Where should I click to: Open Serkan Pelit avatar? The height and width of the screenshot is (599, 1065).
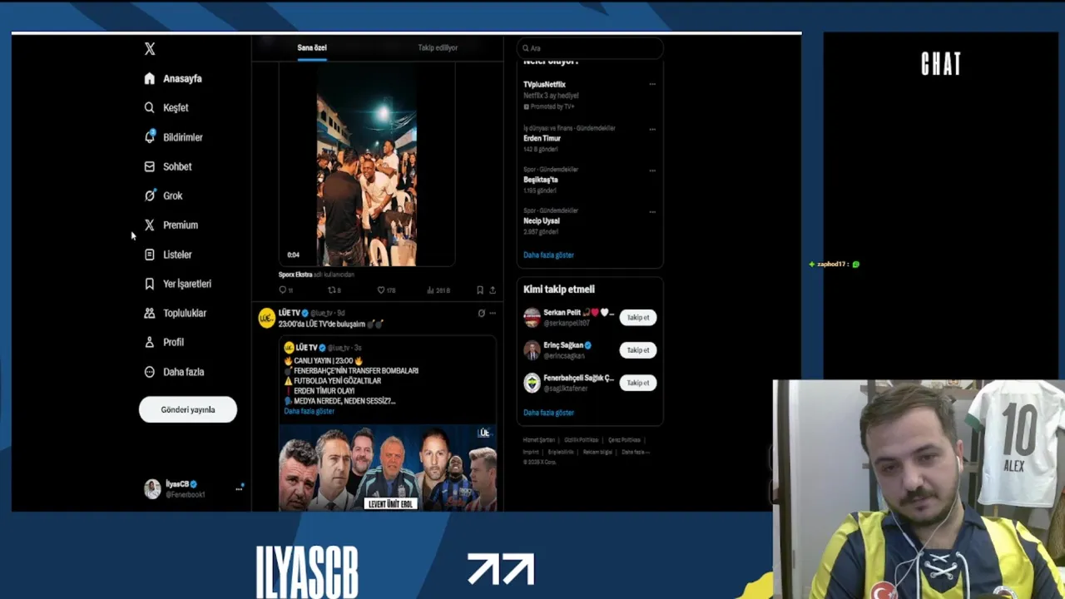[x=532, y=317]
